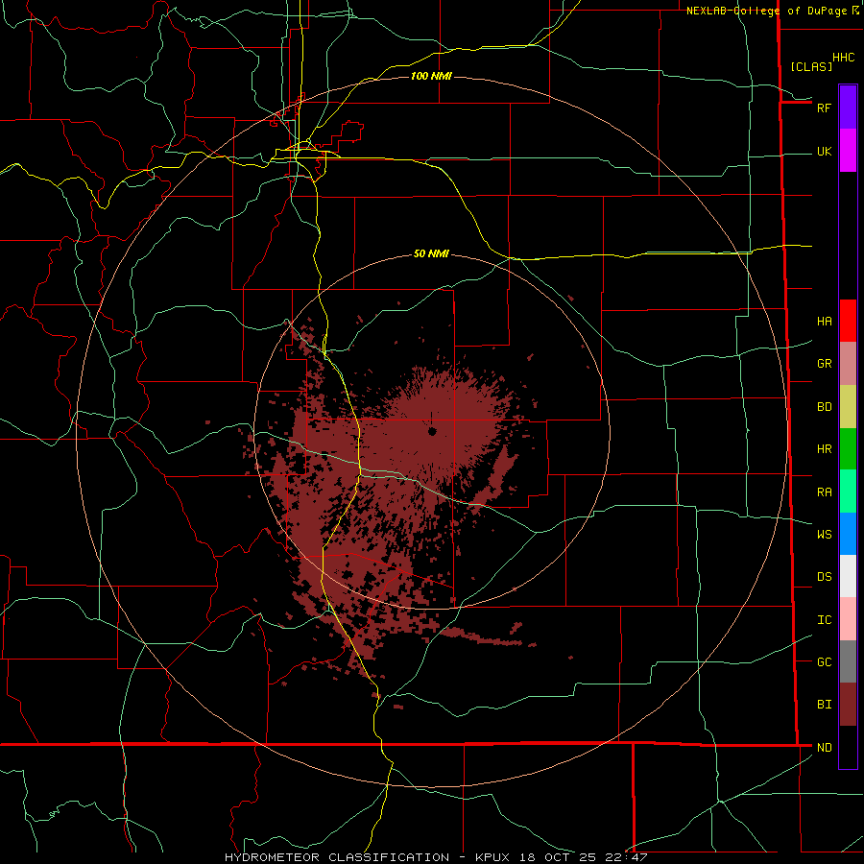Image resolution: width=864 pixels, height=864 pixels.
Task: Click the ND black legend swatch
Action: pyautogui.click(x=848, y=747)
